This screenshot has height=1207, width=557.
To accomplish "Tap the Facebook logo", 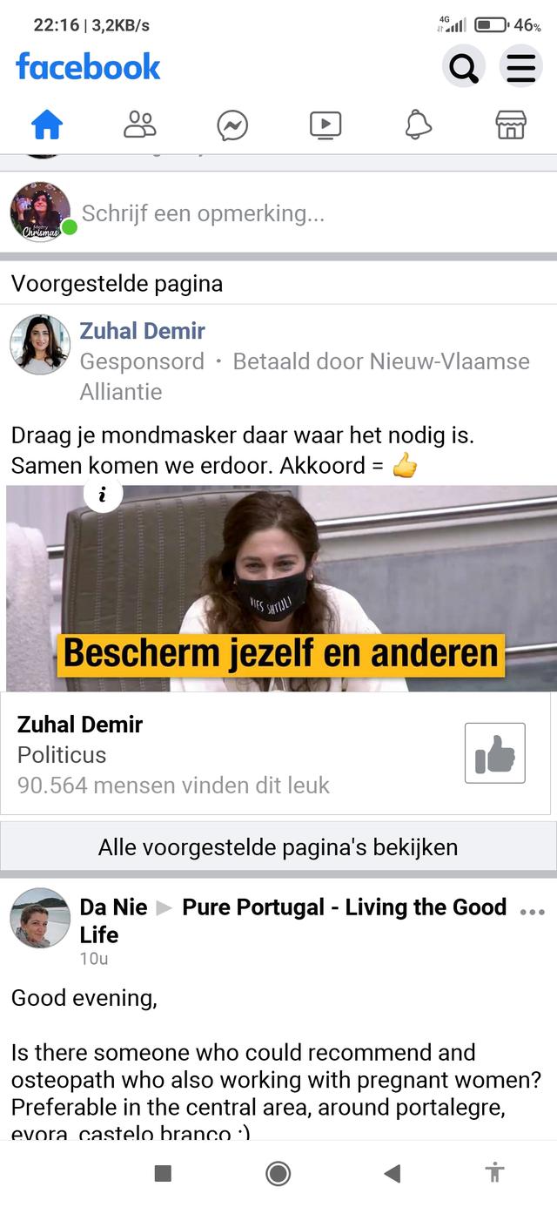I will (88, 67).
